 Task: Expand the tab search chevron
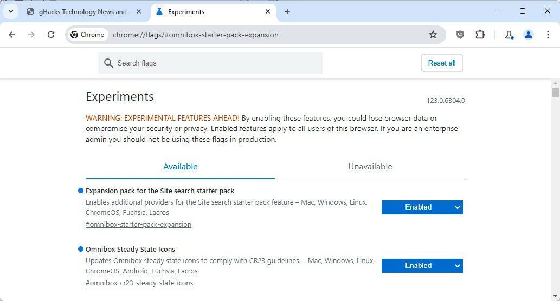tap(11, 11)
